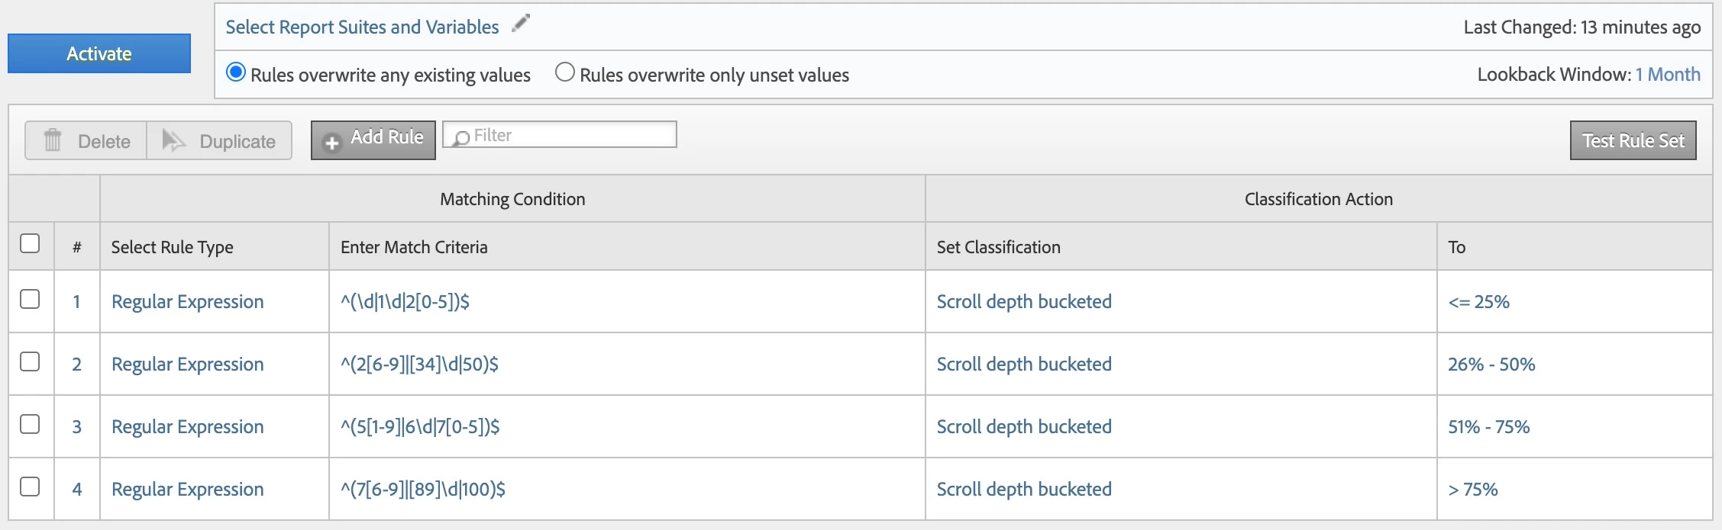Click the plus icon on Add Rule
This screenshot has width=1722, height=530.
coord(331,142)
